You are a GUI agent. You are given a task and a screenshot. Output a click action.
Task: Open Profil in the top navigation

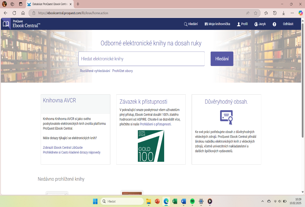pos(242,24)
